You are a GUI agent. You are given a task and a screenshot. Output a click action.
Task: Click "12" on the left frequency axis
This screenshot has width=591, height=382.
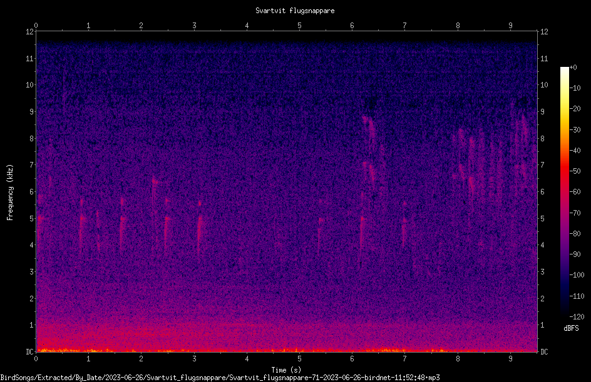30,32
